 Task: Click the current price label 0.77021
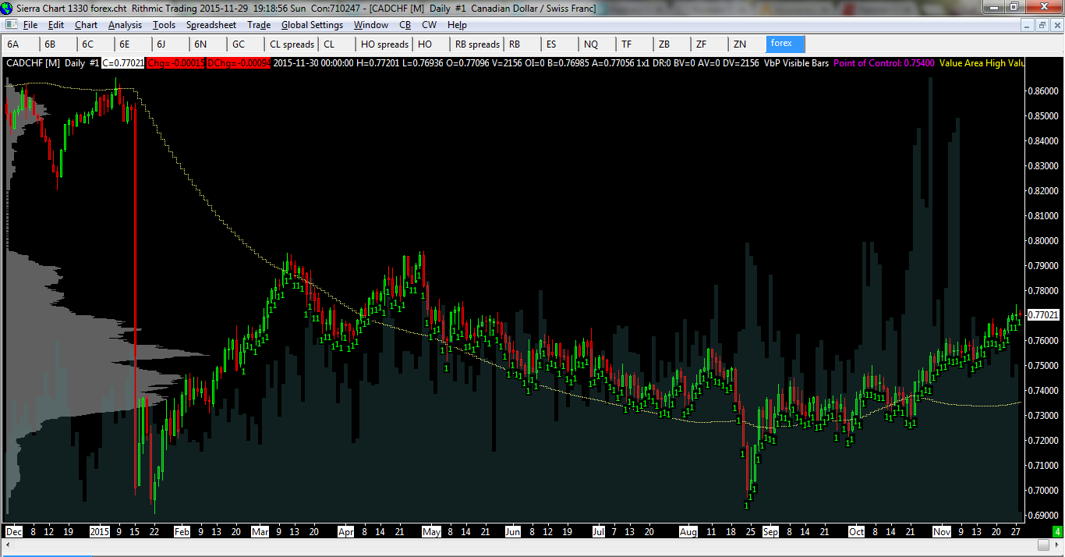(x=1043, y=314)
